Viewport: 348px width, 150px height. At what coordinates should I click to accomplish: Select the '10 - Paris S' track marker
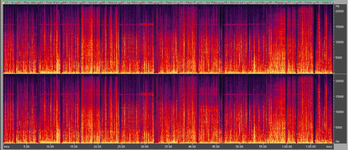click(x=168, y=3)
